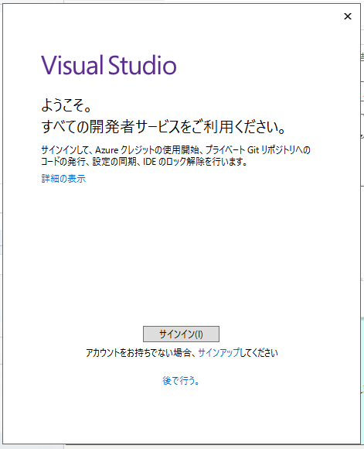
Task: Open the 詳細の表示 details link
Action: tap(63, 179)
